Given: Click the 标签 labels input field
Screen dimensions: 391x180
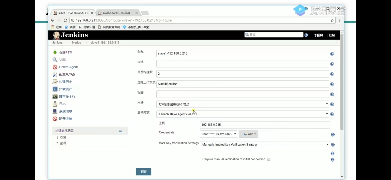Looking at the screenshot, I should [x=243, y=94].
